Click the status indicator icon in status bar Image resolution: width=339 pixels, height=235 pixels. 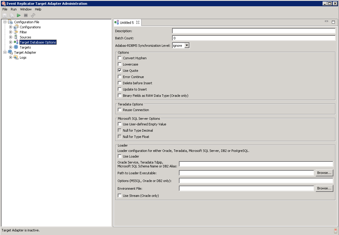[x=335, y=231]
